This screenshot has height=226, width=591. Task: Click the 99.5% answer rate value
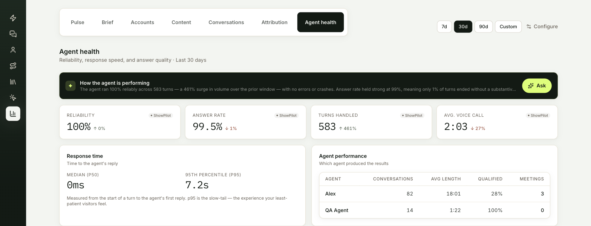[207, 127]
